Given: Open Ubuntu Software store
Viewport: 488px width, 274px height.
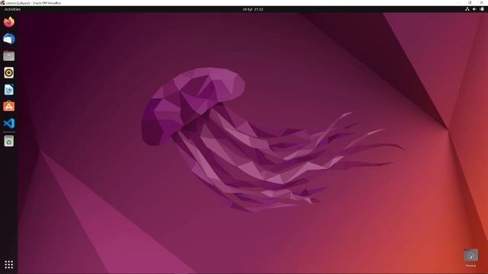Looking at the screenshot, I should coord(8,107).
